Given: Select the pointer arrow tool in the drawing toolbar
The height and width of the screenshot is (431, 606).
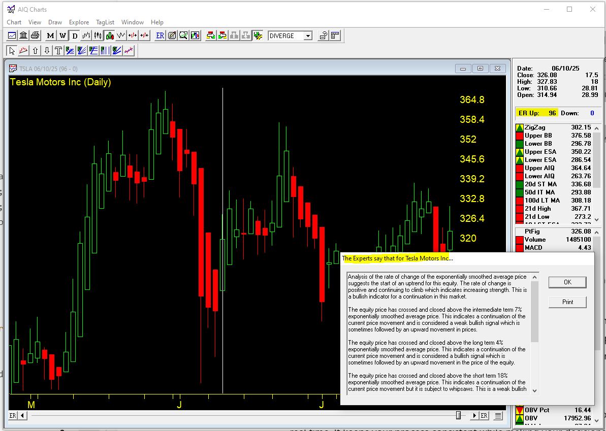Looking at the screenshot, I should 11,50.
